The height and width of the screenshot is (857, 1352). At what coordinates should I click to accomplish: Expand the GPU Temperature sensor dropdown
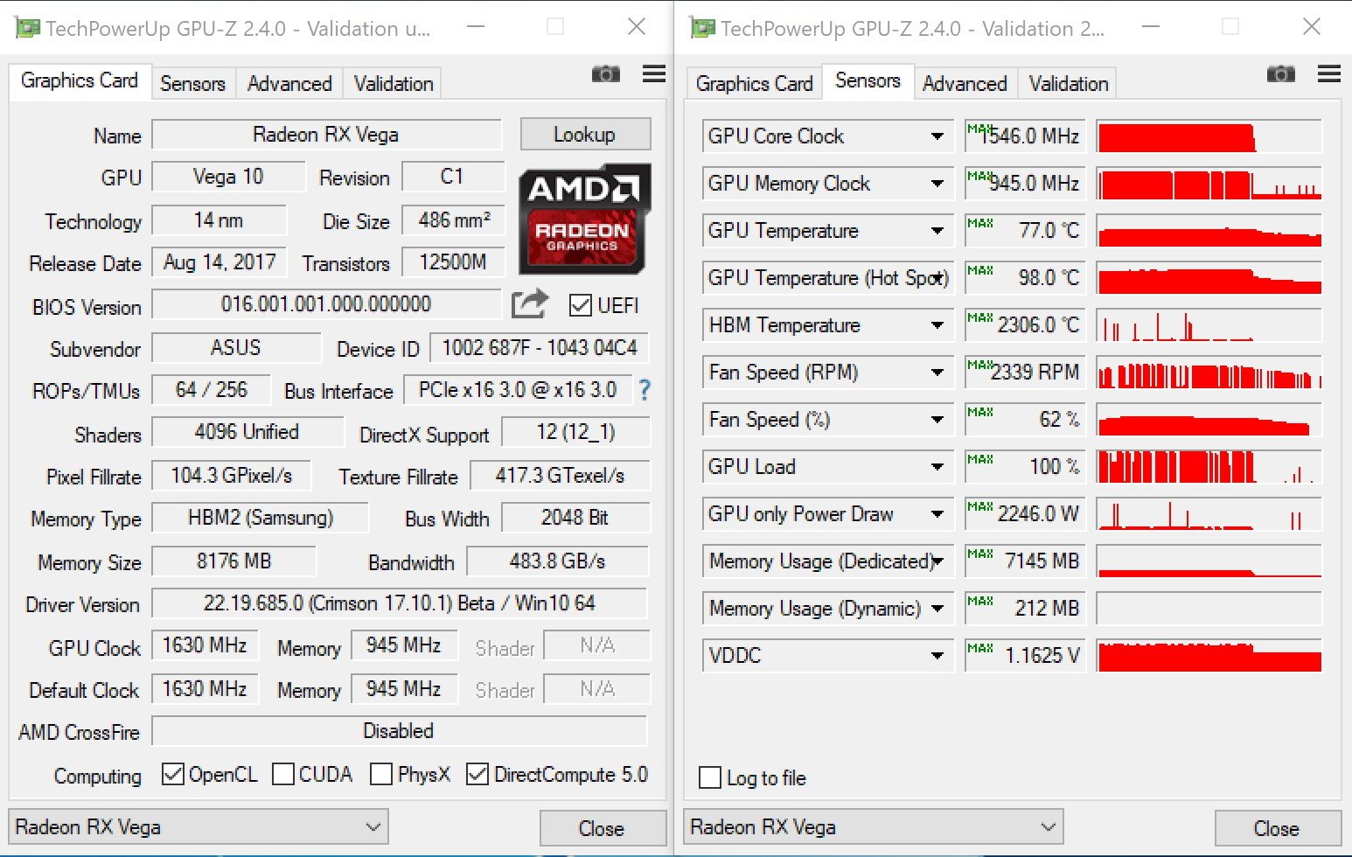pos(937,231)
